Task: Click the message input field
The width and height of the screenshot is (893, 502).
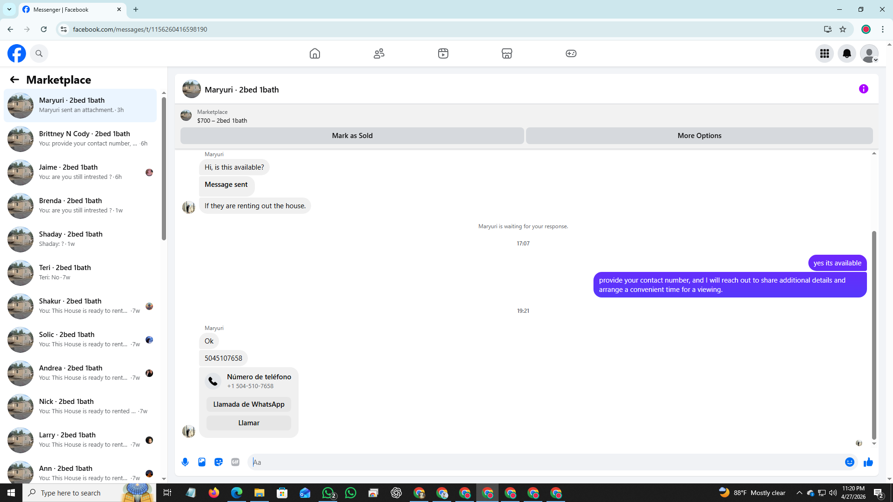Action: coord(544,462)
